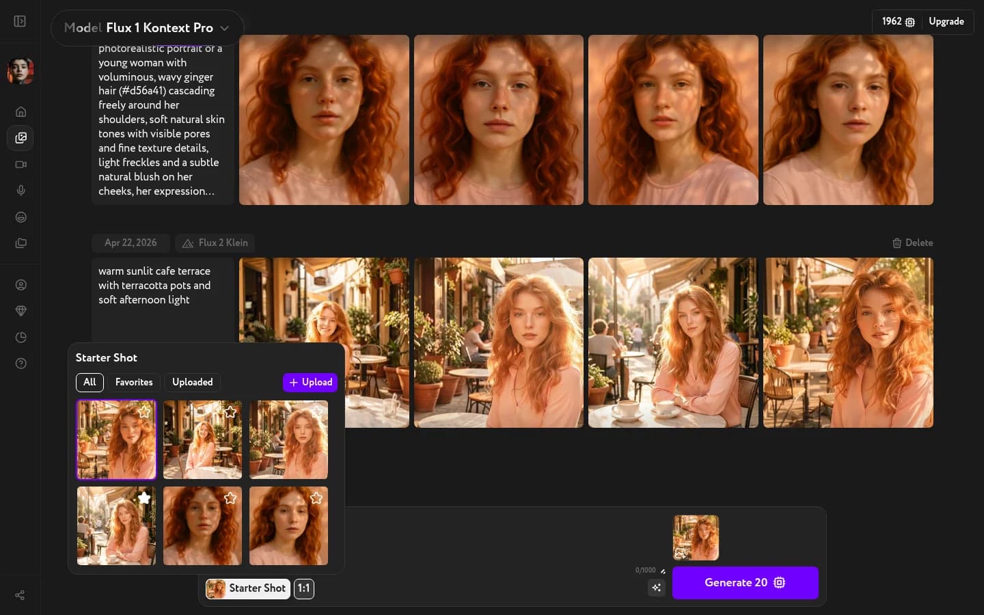Screen dimensions: 984x615
Task: Select the Uploaded tab in Starter Shot
Action: click(192, 383)
